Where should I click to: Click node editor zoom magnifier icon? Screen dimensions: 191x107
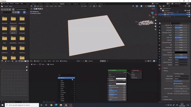(x=27, y=67)
